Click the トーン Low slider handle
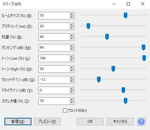The image size is (150, 130). [x=144, y=58]
